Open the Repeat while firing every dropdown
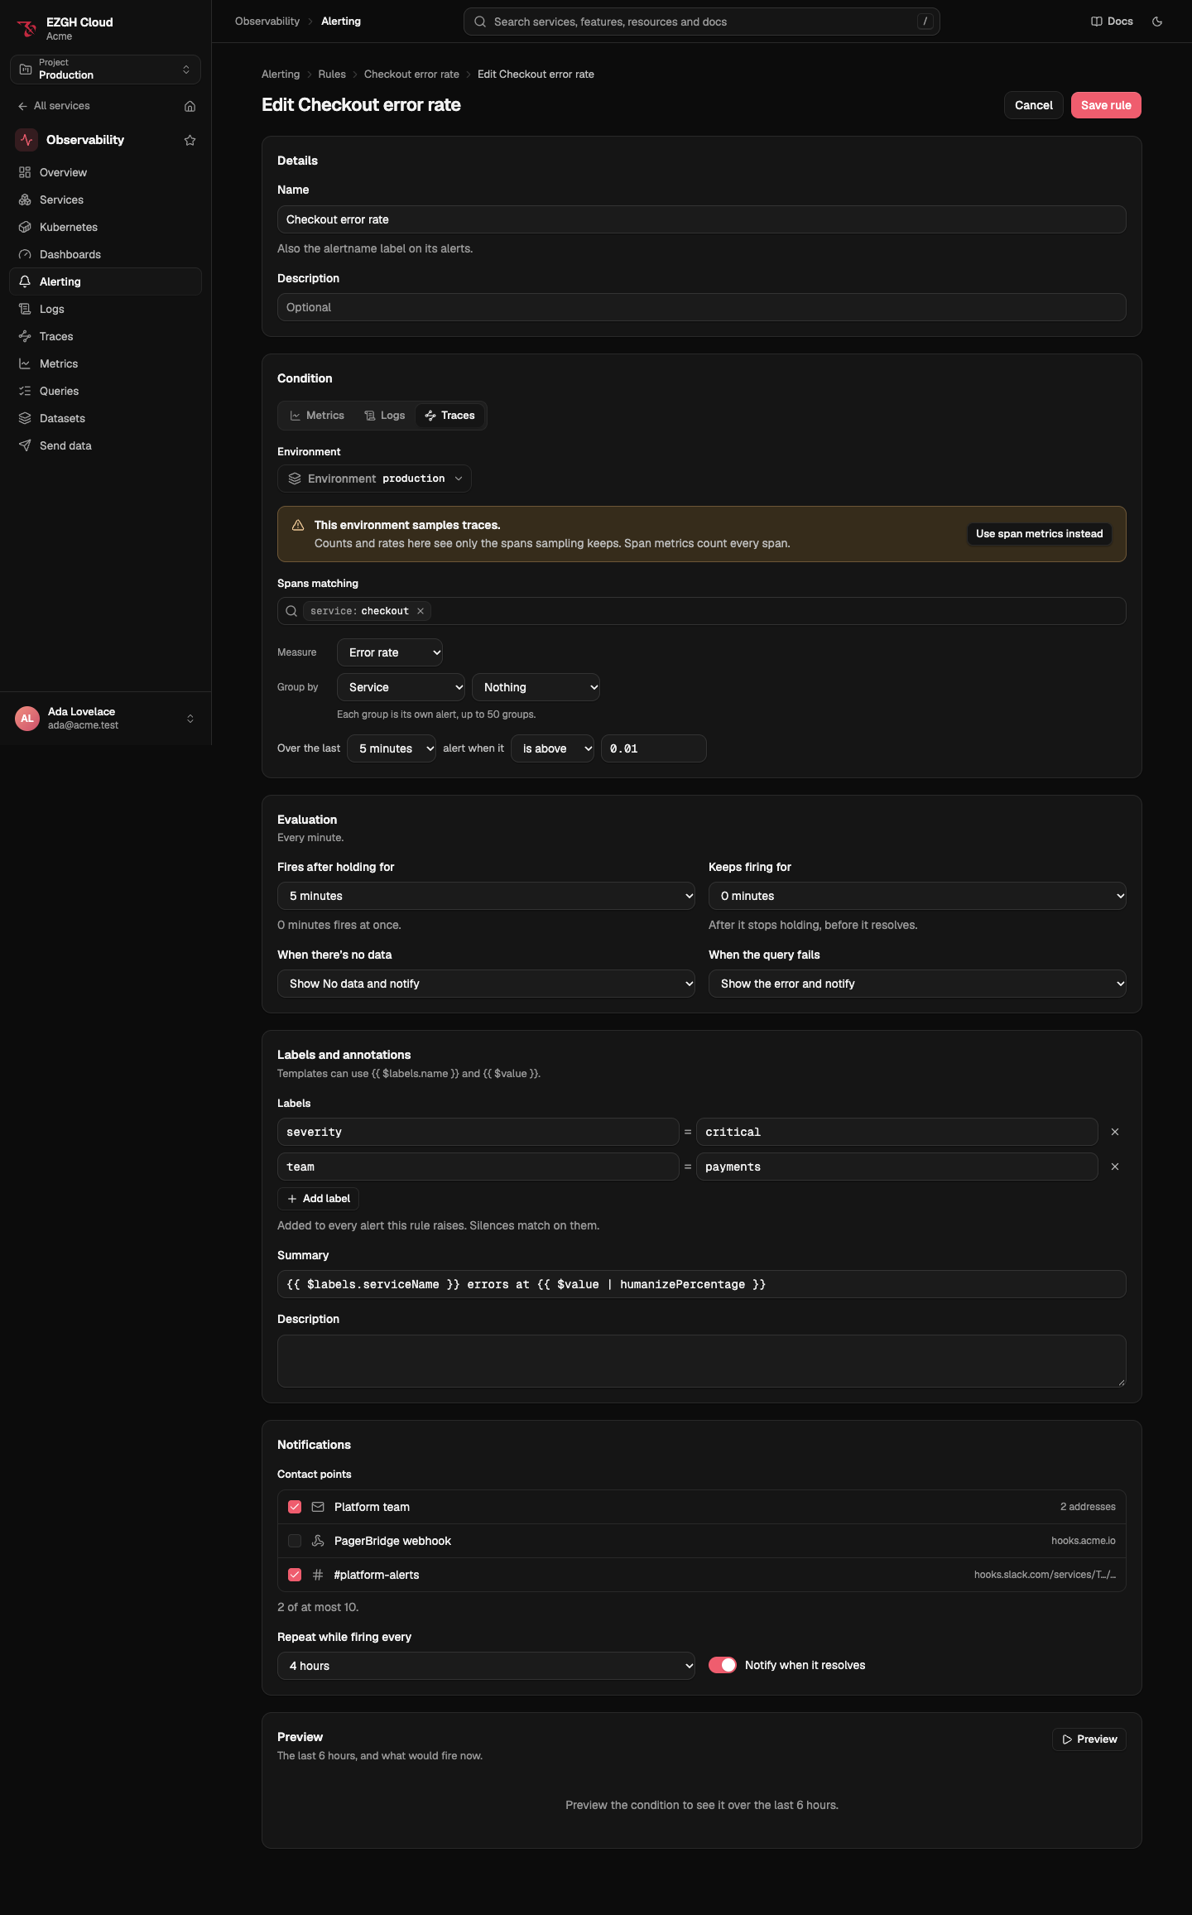 [486, 1666]
